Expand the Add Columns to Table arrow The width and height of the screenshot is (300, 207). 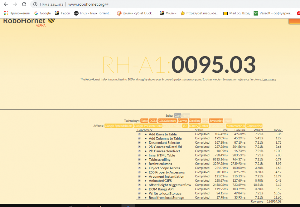(146, 138)
